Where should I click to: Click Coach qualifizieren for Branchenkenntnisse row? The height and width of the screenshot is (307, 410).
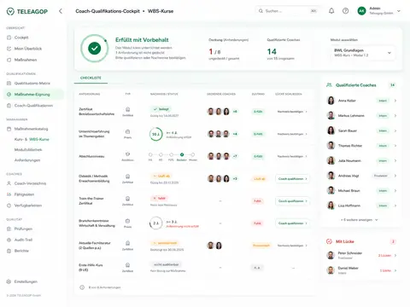[292, 223]
